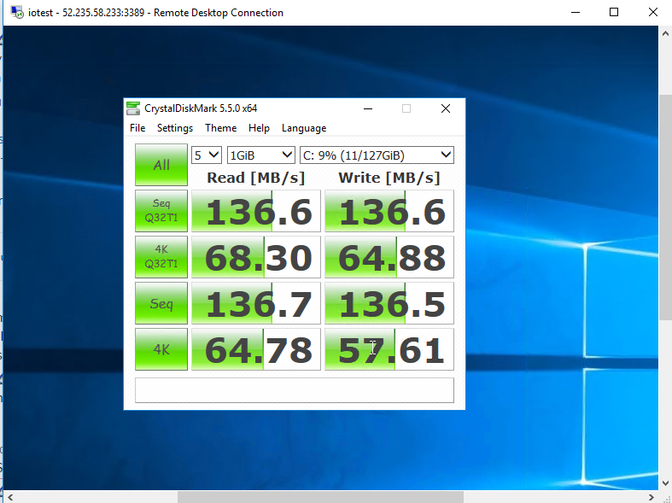The image size is (672, 503).
Task: Click the empty comment field below results
Action: 294,389
